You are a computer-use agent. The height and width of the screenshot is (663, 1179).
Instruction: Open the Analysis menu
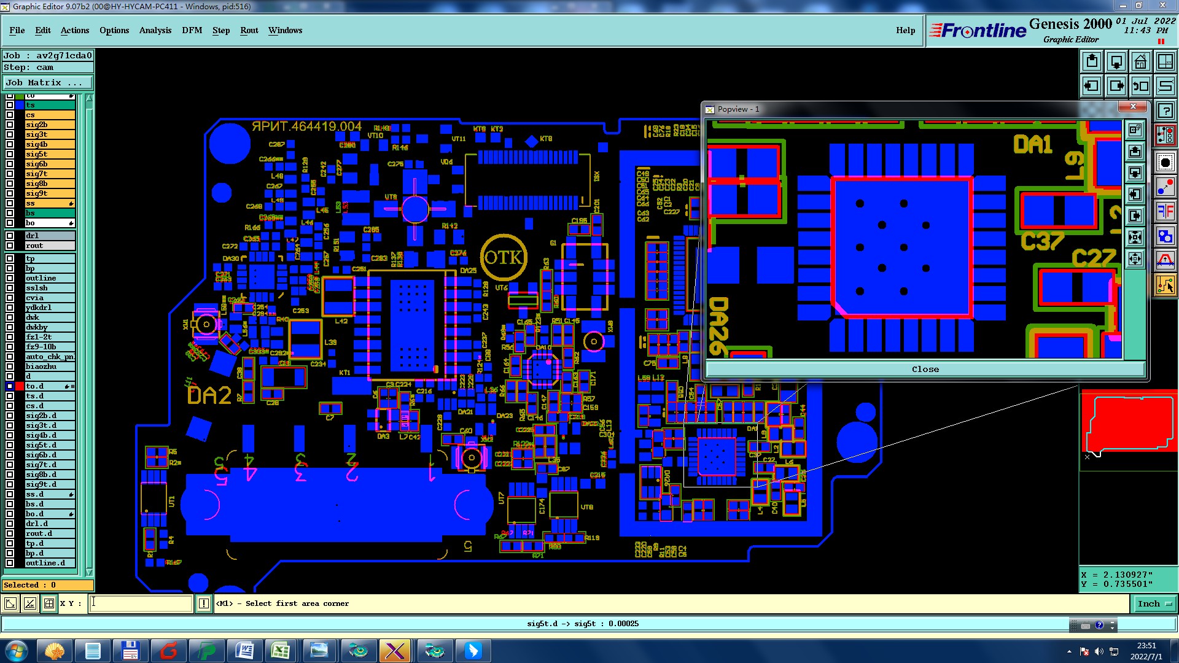pos(155,30)
